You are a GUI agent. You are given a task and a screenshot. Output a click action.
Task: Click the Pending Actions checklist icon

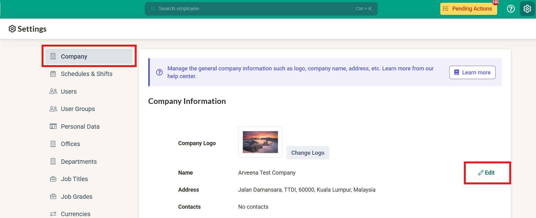coord(446,9)
